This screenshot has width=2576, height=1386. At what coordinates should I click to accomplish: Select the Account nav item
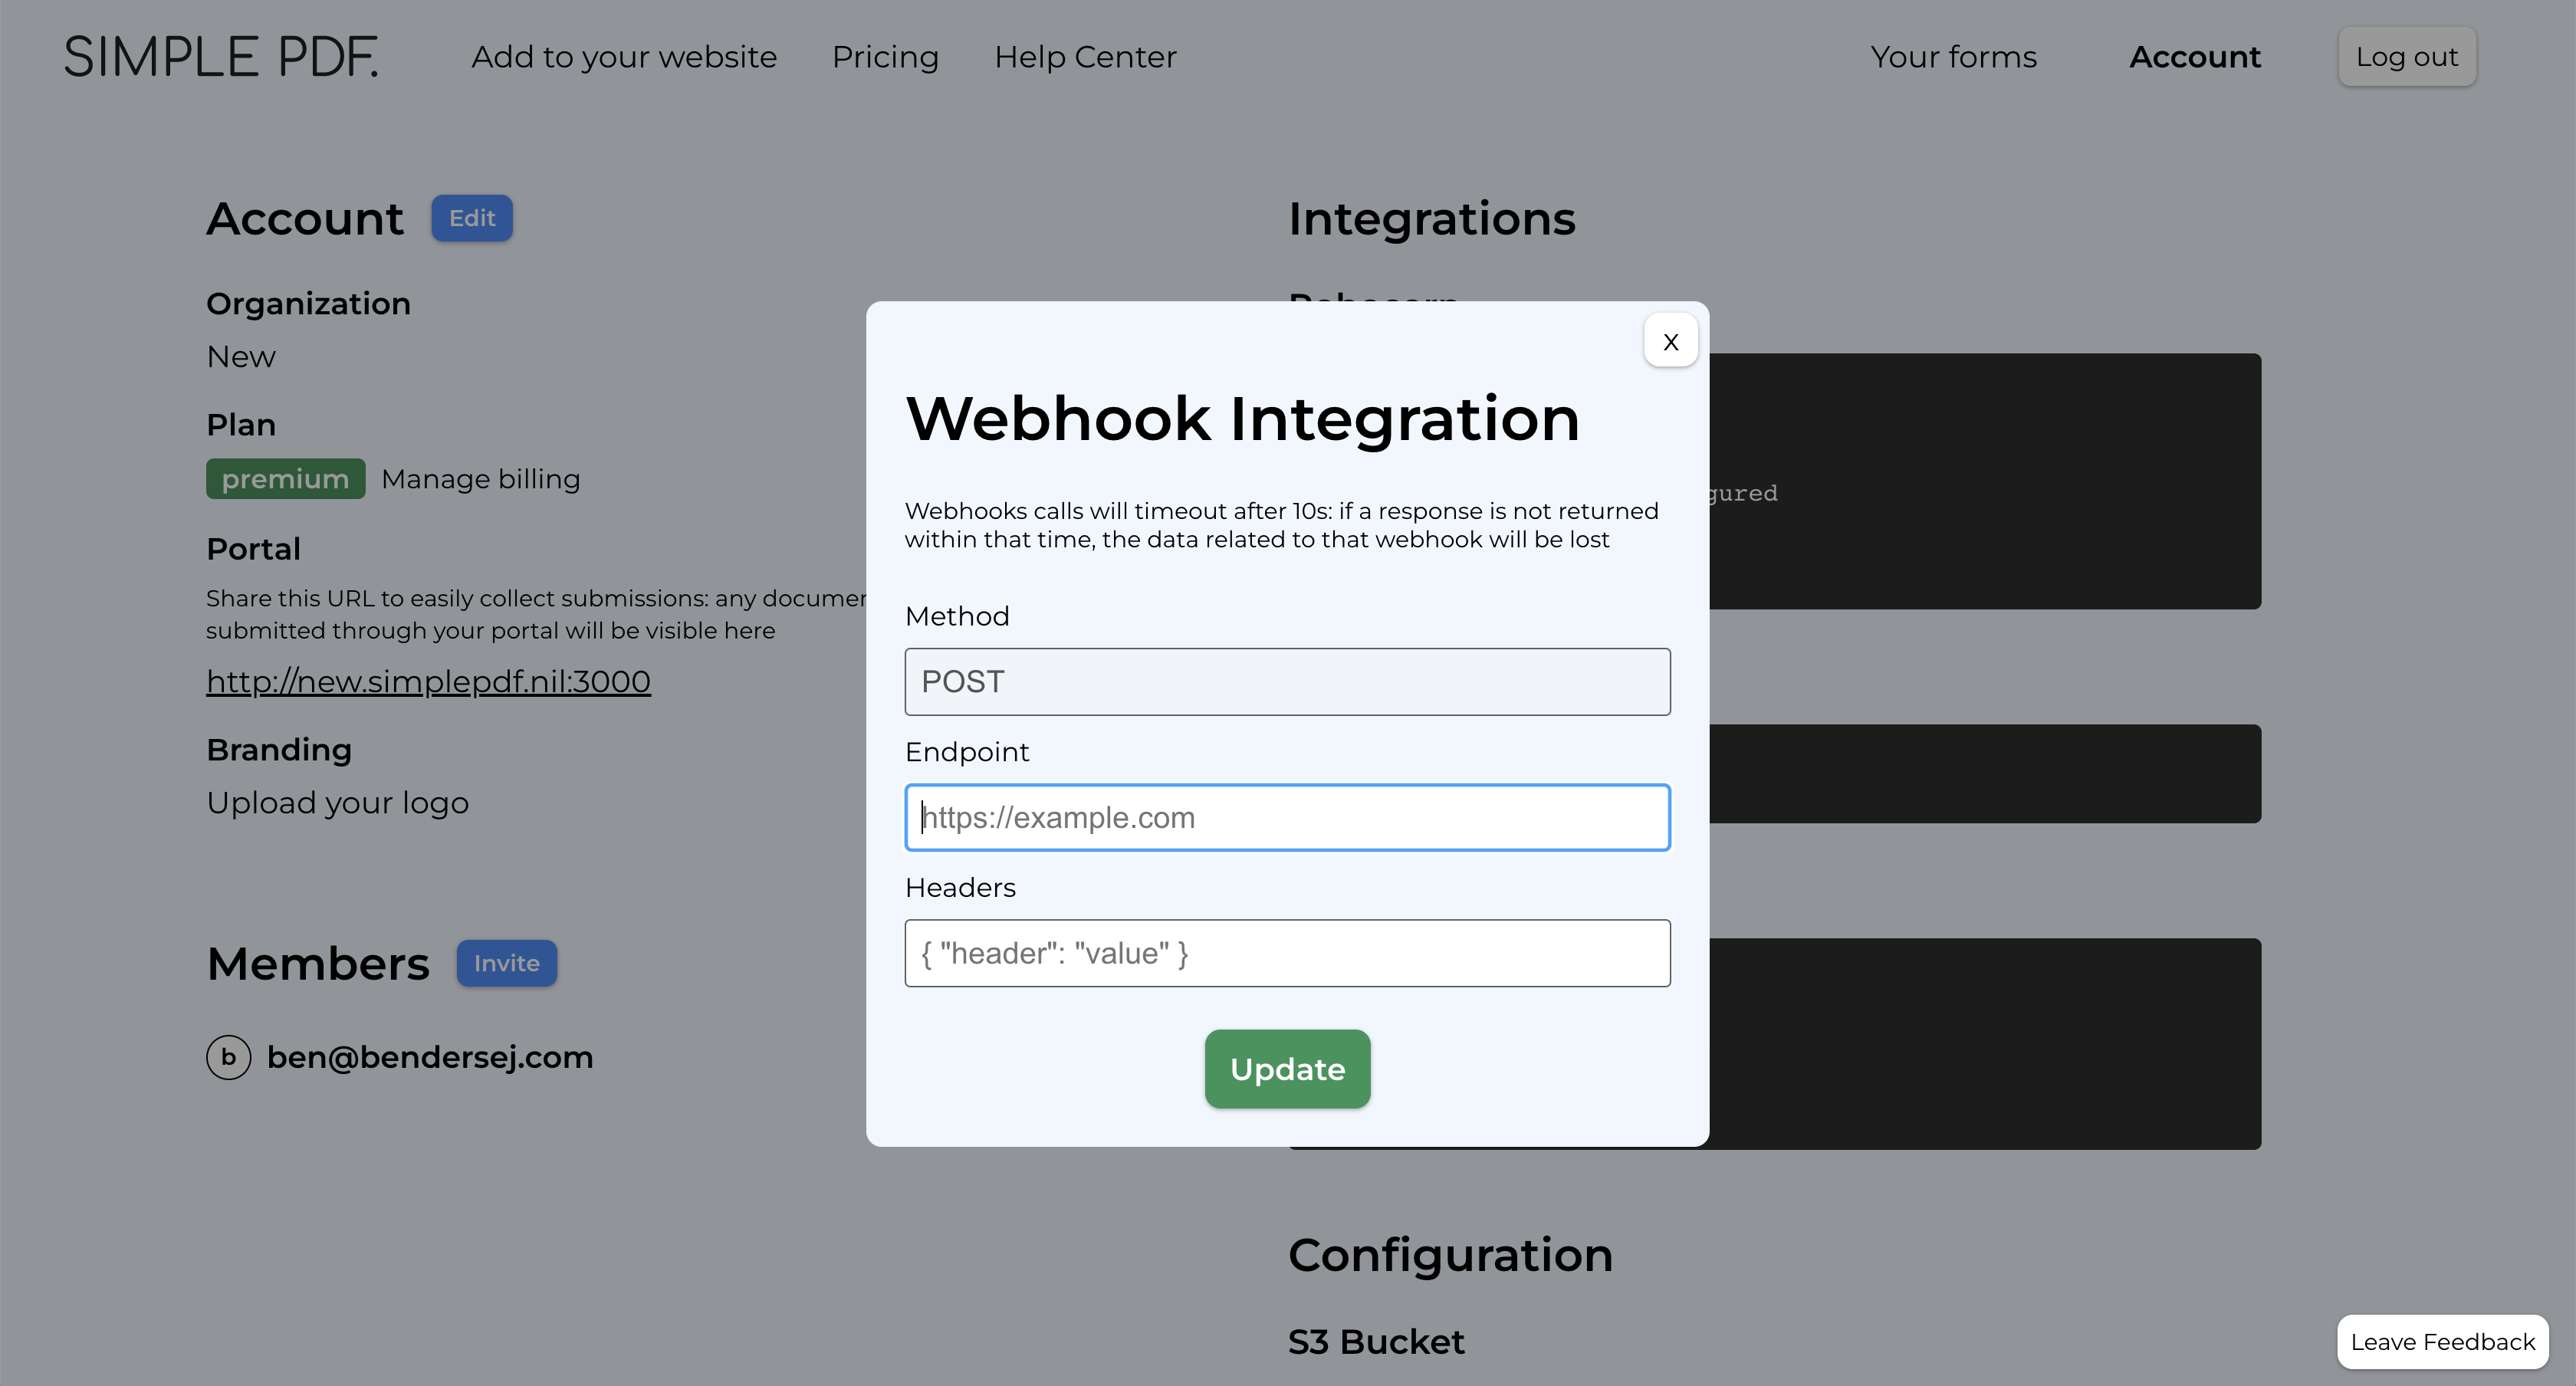(x=2195, y=57)
